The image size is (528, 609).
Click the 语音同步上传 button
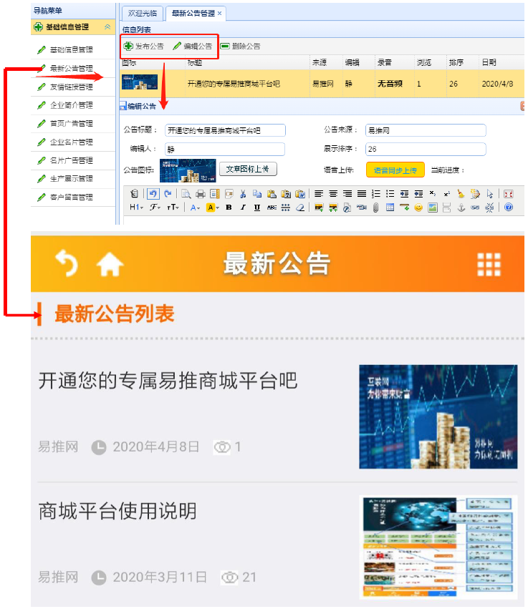coord(395,170)
